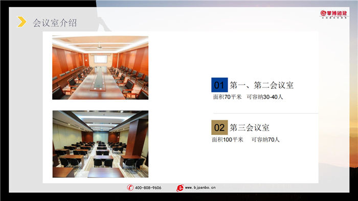Click the 400-808-9606 phone number

[148, 188]
